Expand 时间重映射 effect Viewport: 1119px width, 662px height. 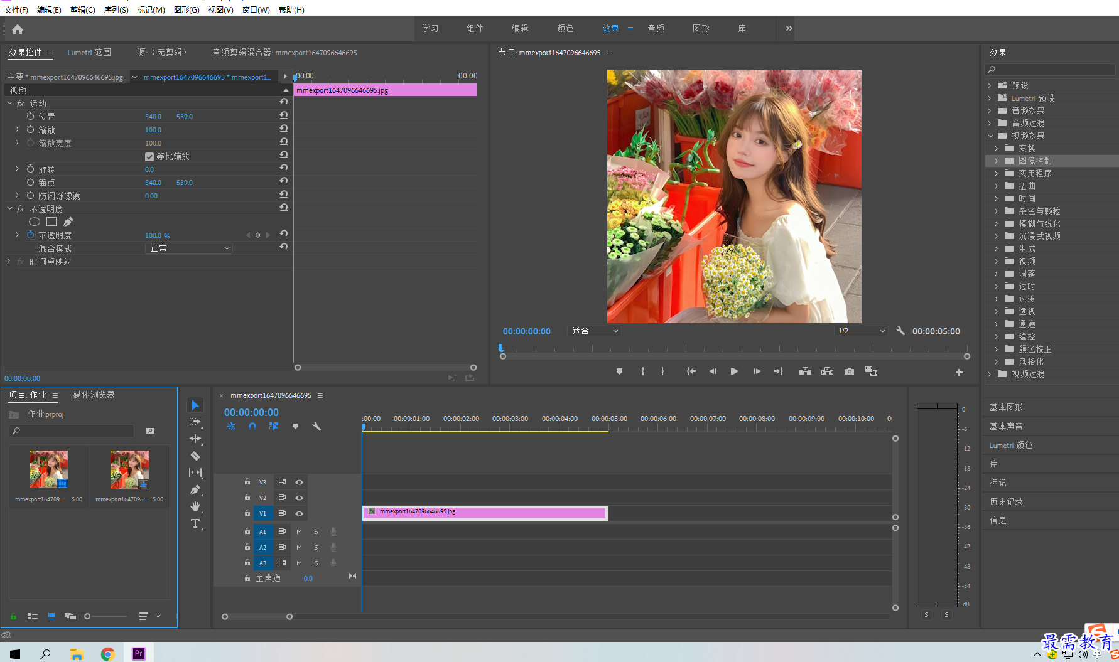[x=8, y=261]
